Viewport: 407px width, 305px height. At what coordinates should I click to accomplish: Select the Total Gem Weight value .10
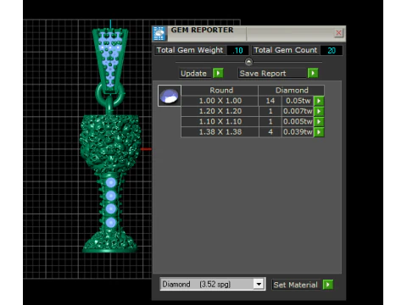click(x=237, y=51)
